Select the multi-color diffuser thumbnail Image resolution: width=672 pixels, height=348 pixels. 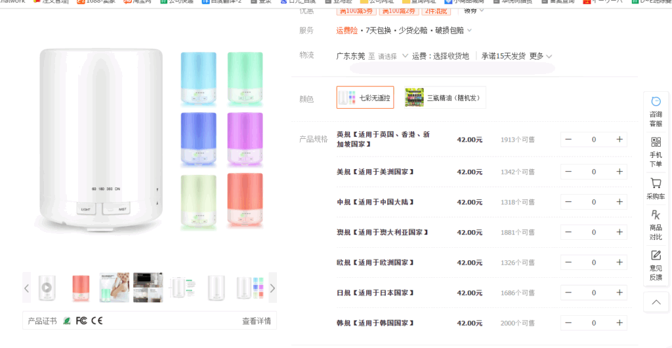pyautogui.click(x=250, y=288)
